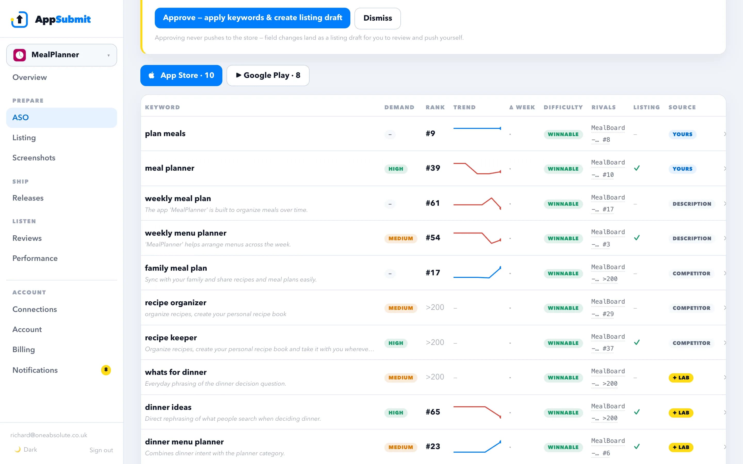Click the "recipe keeper" keyword
Viewport: 743px width, 464px height.
point(171,338)
